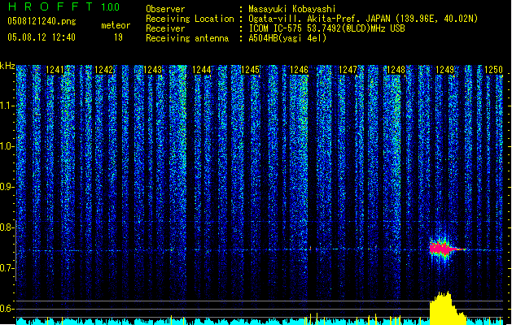Click the Receiver label
This screenshot has height=325, width=512.
165,28
